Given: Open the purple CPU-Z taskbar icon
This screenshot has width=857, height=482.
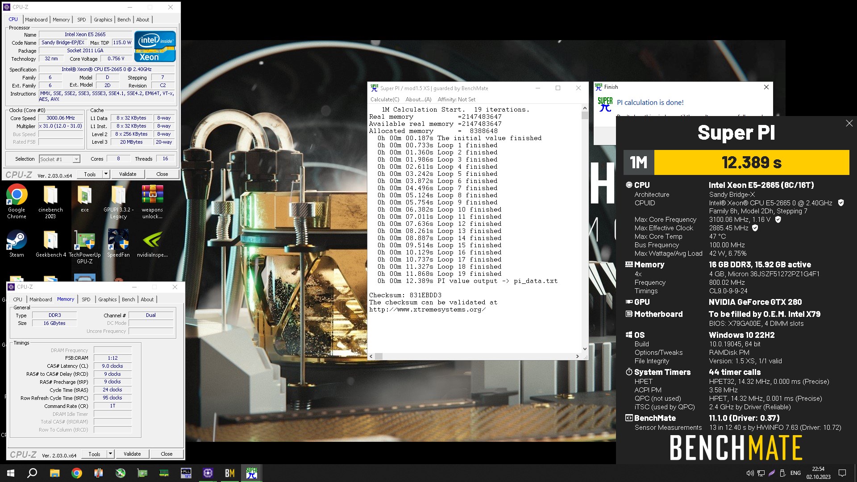Looking at the screenshot, I should [208, 473].
